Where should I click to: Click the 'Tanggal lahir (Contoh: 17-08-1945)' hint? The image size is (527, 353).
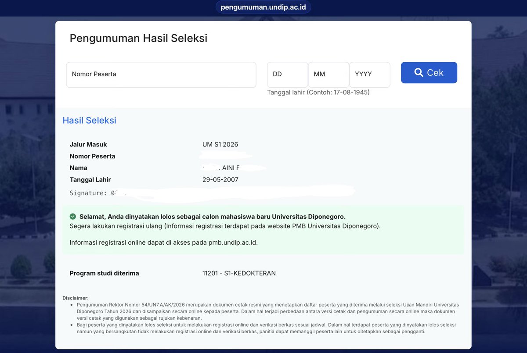(318, 93)
